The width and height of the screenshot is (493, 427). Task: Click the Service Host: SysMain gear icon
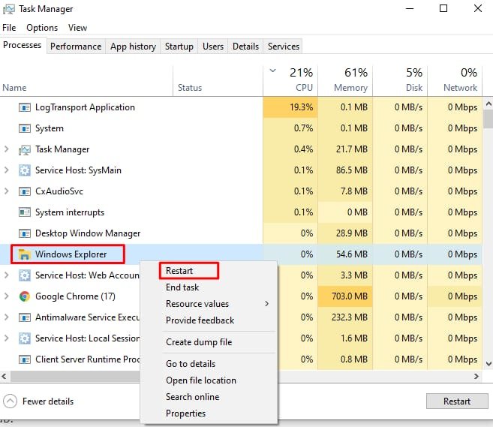(x=25, y=170)
